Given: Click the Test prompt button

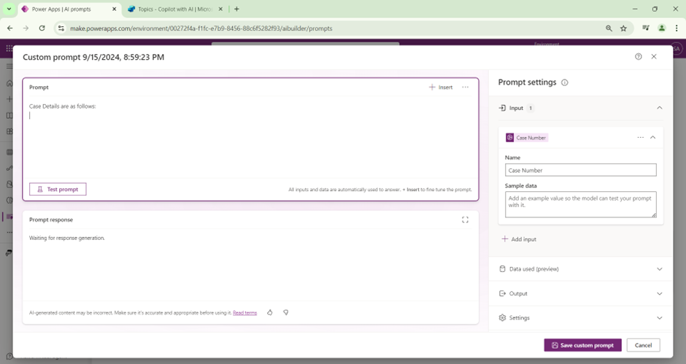Looking at the screenshot, I should click(x=58, y=189).
